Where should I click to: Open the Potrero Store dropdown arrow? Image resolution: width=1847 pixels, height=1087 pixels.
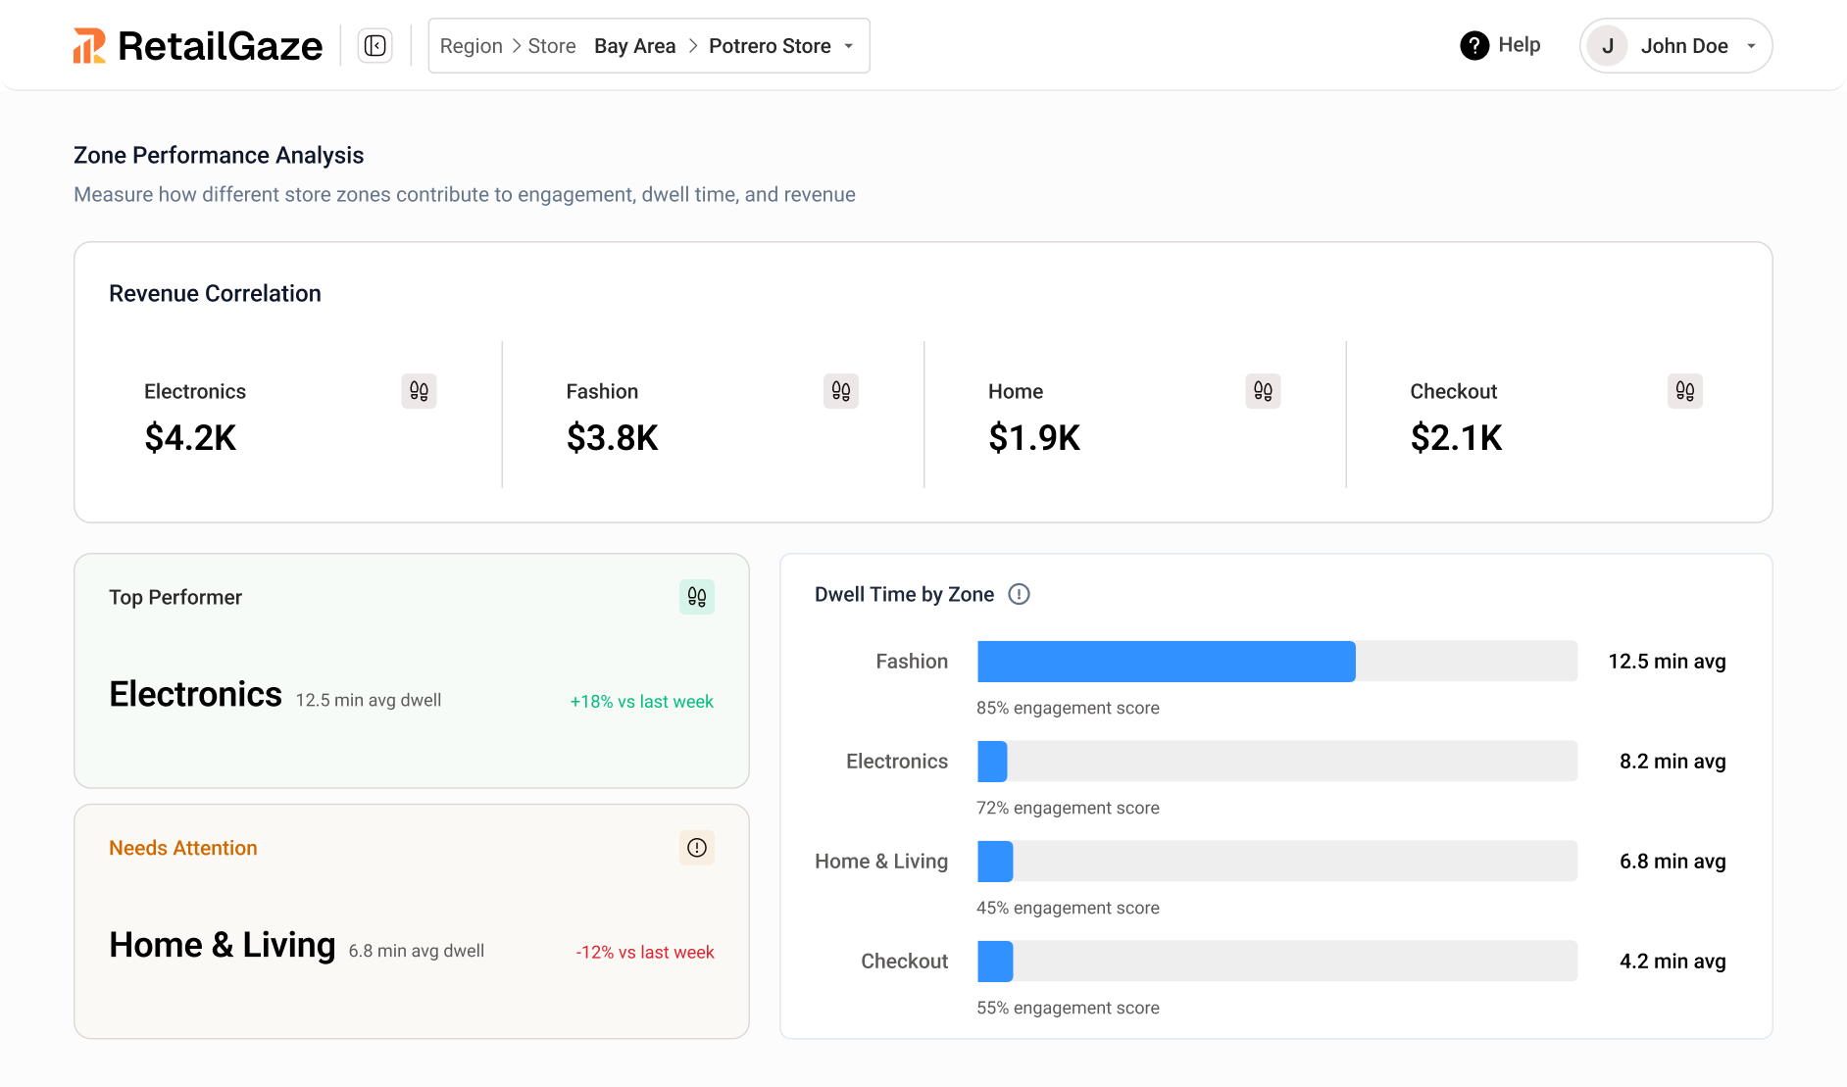[849, 46]
